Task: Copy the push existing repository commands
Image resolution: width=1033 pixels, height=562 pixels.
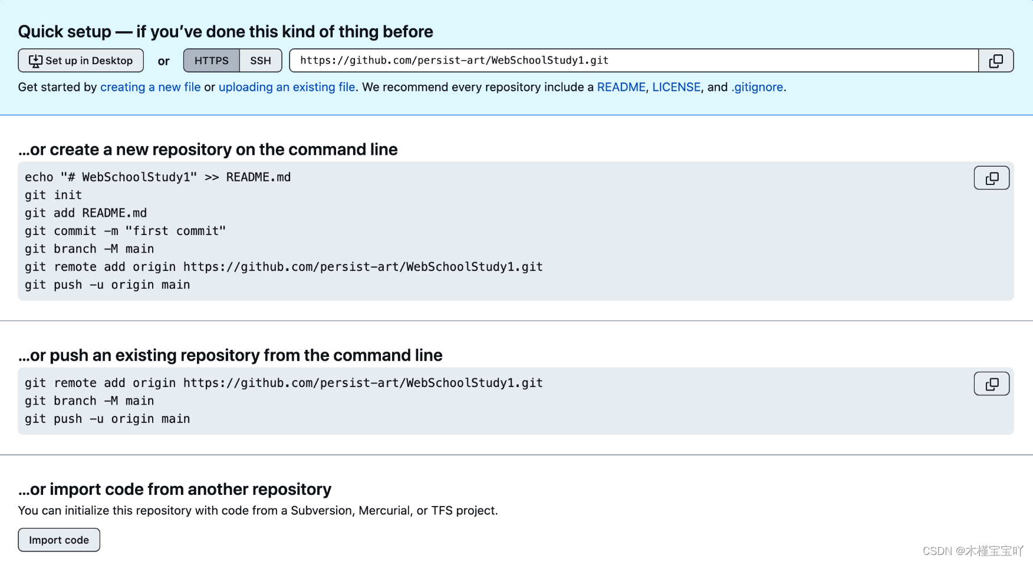Action: coord(992,384)
